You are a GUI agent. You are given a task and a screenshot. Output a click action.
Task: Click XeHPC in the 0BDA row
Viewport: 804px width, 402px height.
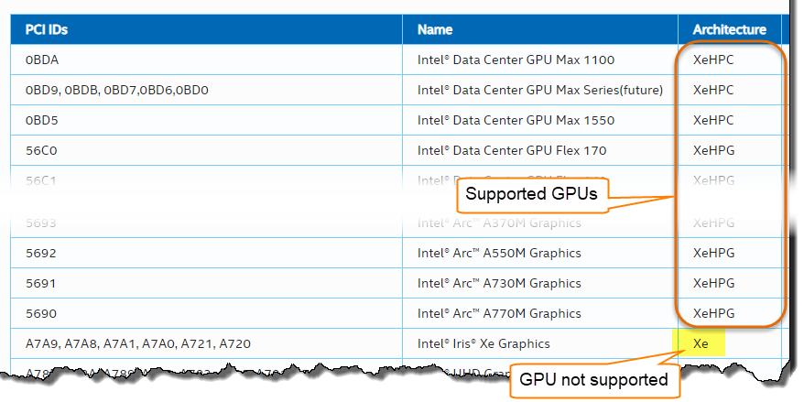[713, 60]
